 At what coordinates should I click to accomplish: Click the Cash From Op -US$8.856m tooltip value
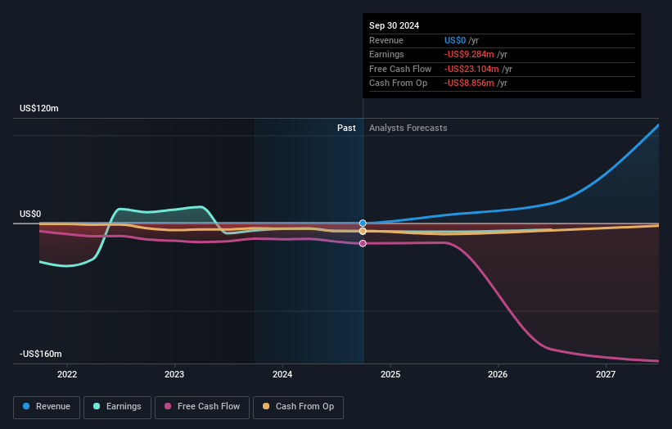(476, 84)
